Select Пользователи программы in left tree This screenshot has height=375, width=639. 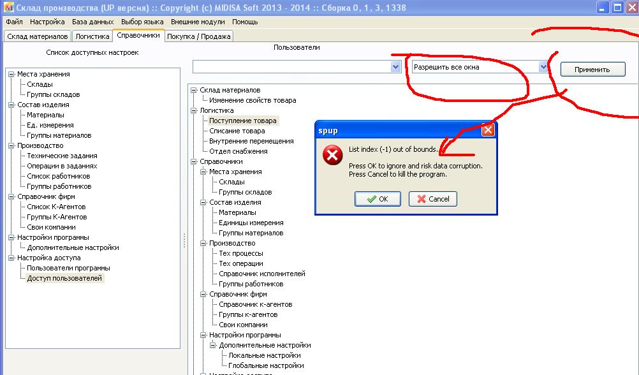[68, 268]
